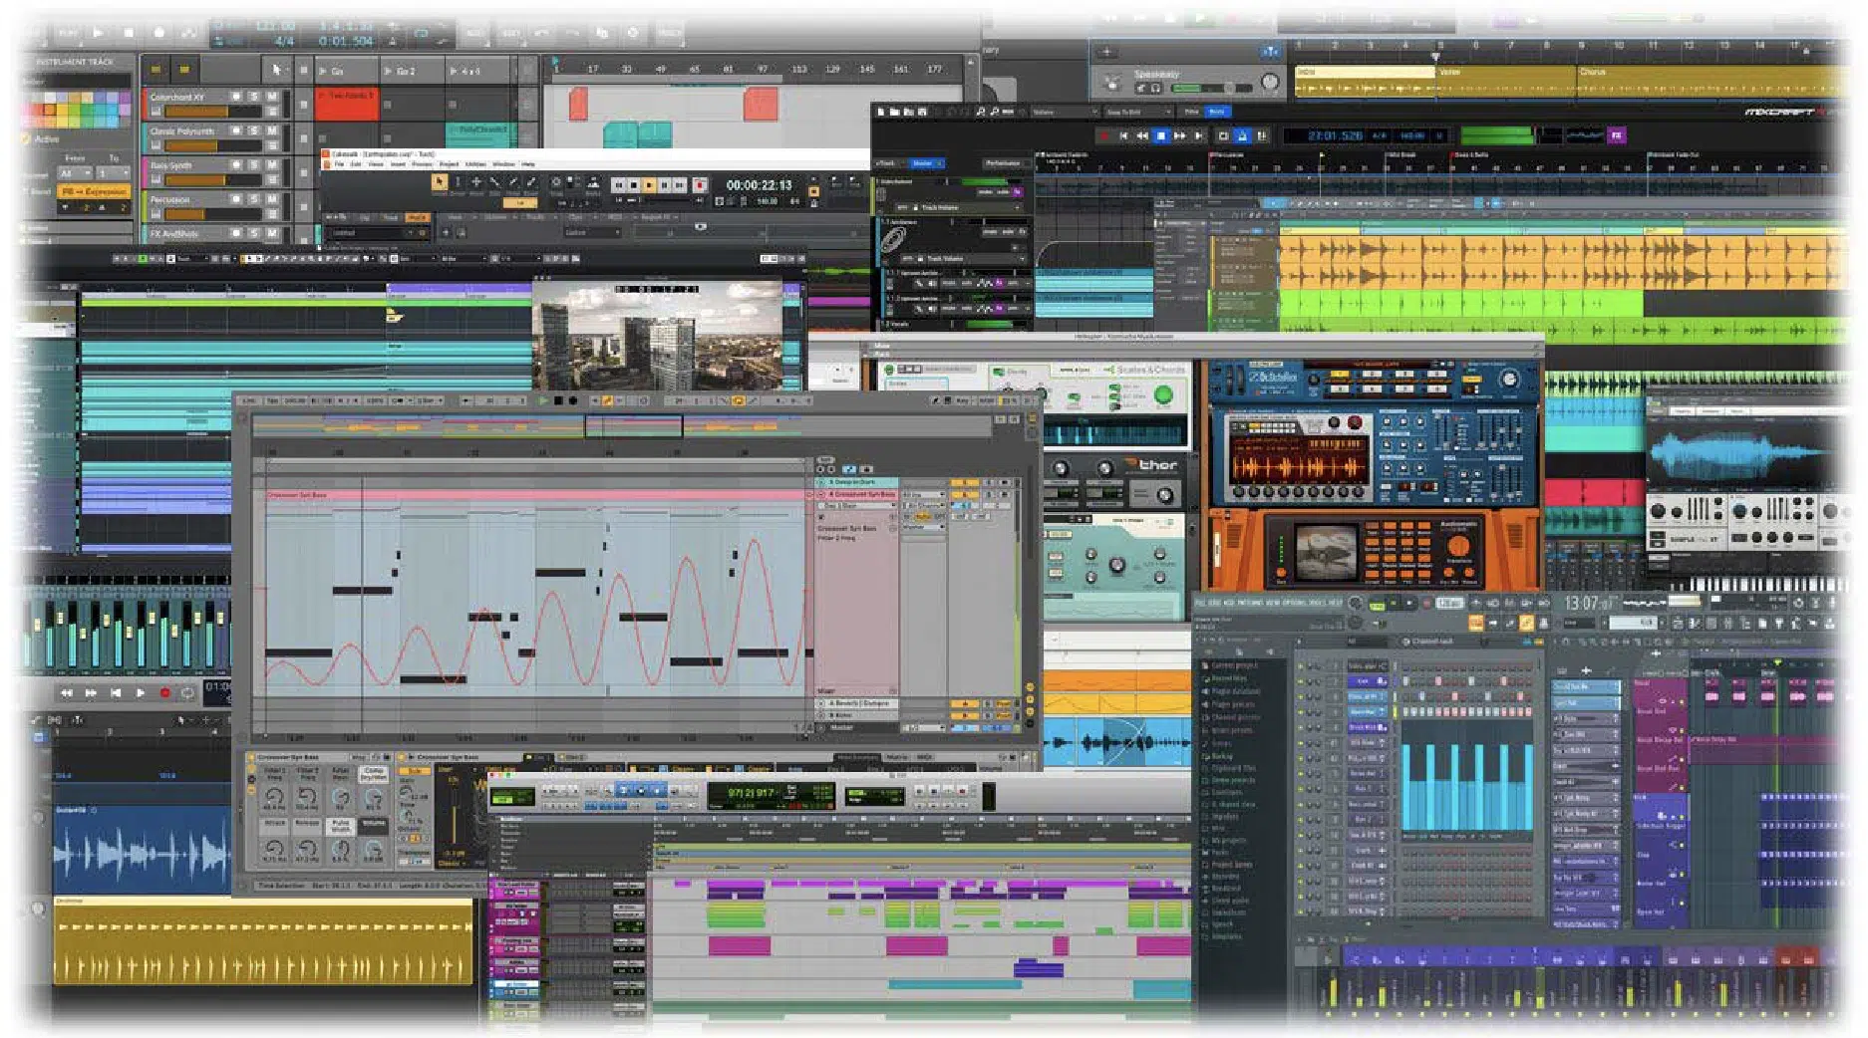Click the blue Stop button in Mixcraft
Screen dimensions: 1868x1038
(x=1160, y=135)
